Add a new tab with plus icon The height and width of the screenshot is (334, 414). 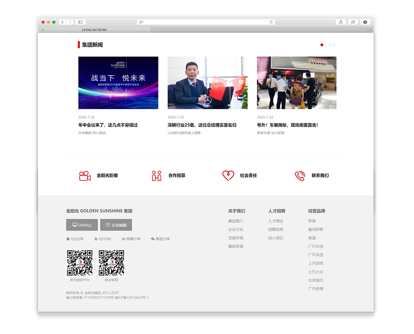[370, 30]
